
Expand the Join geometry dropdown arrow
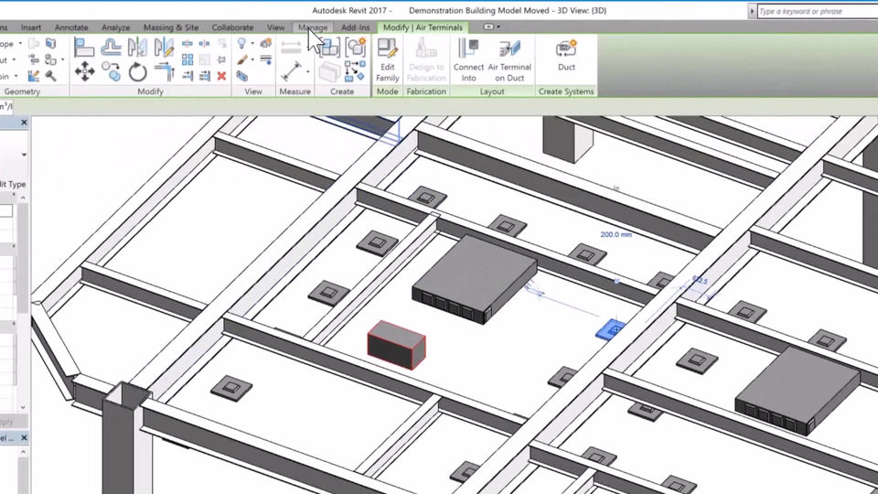pyautogui.click(x=16, y=76)
